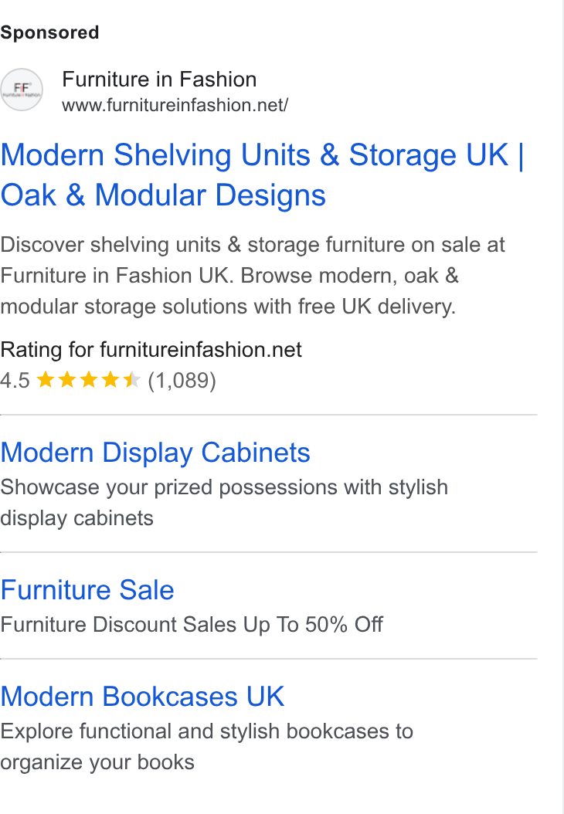
Task: Click the first gold rating star
Action: 46,380
